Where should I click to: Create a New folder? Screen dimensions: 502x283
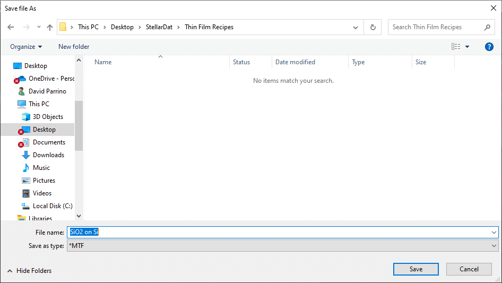coord(74,47)
